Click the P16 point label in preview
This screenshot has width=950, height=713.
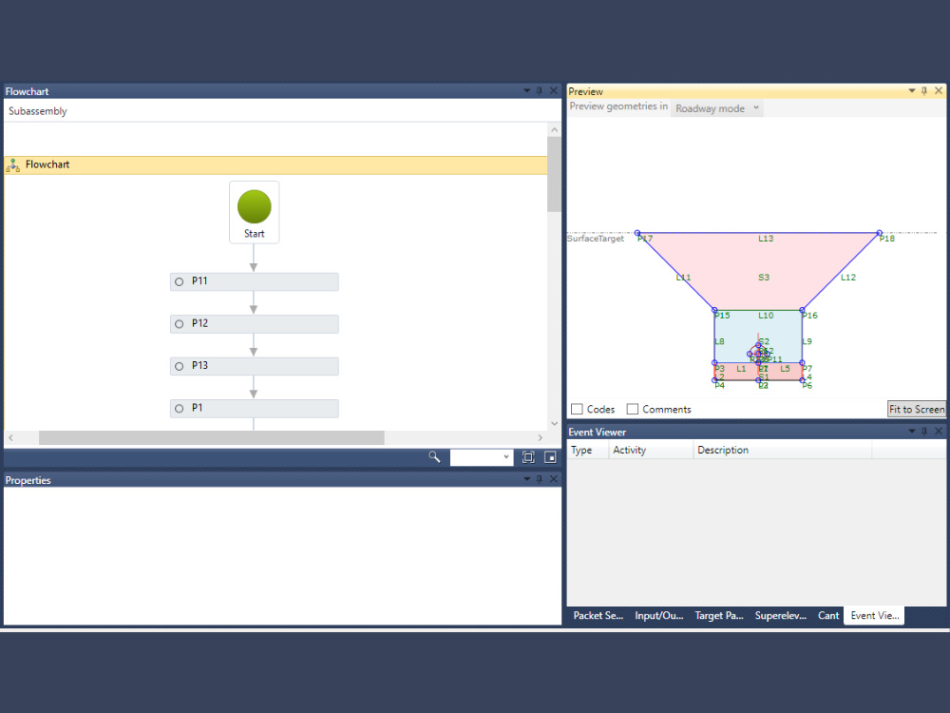[810, 316]
